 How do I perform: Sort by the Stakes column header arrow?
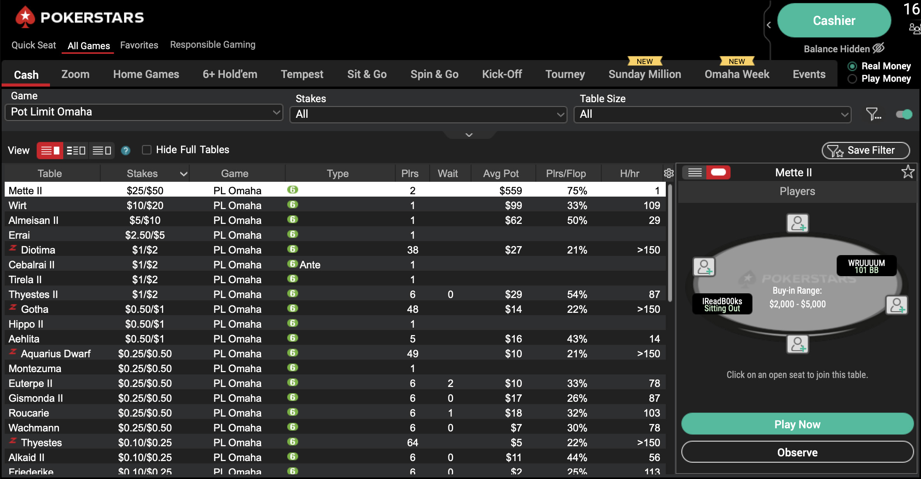[x=183, y=174]
